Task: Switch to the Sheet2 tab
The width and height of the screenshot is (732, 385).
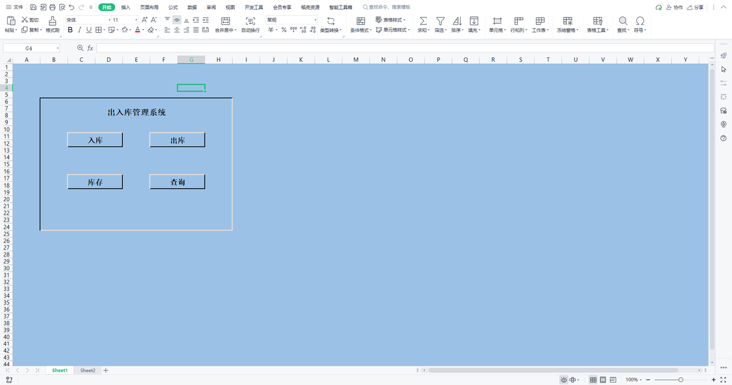Action: [x=88, y=370]
